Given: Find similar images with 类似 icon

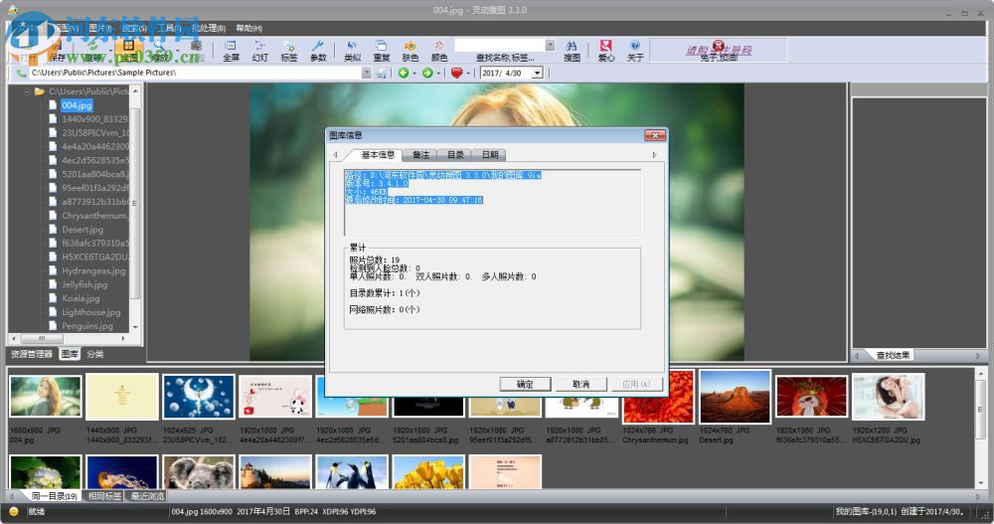Looking at the screenshot, I should [x=353, y=50].
